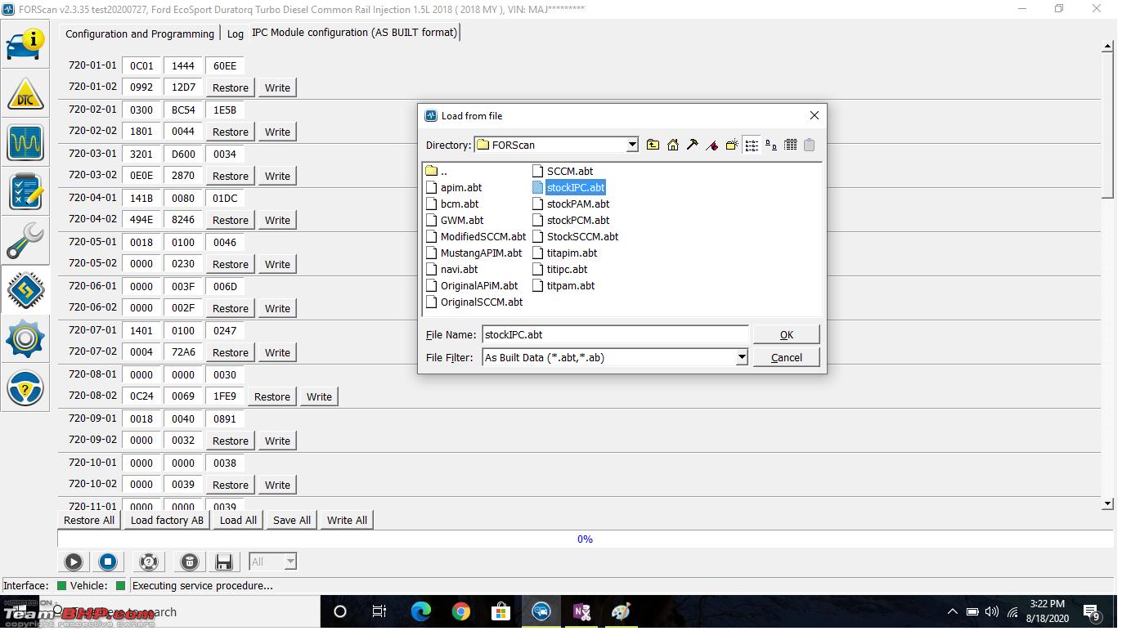Open the tests checklist sidebar icon
The image size is (1122, 631).
pos(25,192)
